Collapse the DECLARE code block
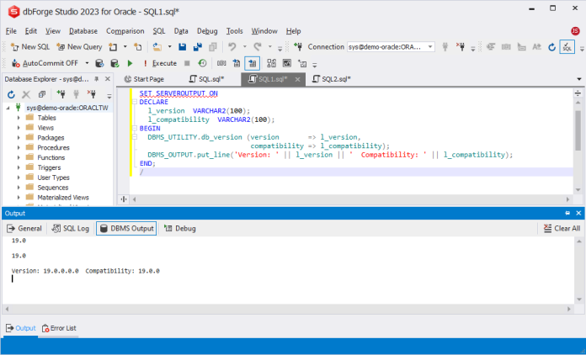586x355 pixels. pos(135,102)
